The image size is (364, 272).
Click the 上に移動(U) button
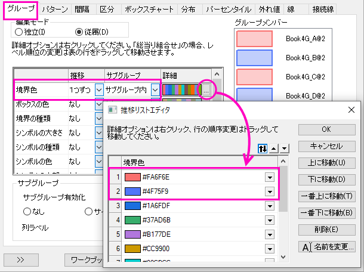tap(326, 163)
